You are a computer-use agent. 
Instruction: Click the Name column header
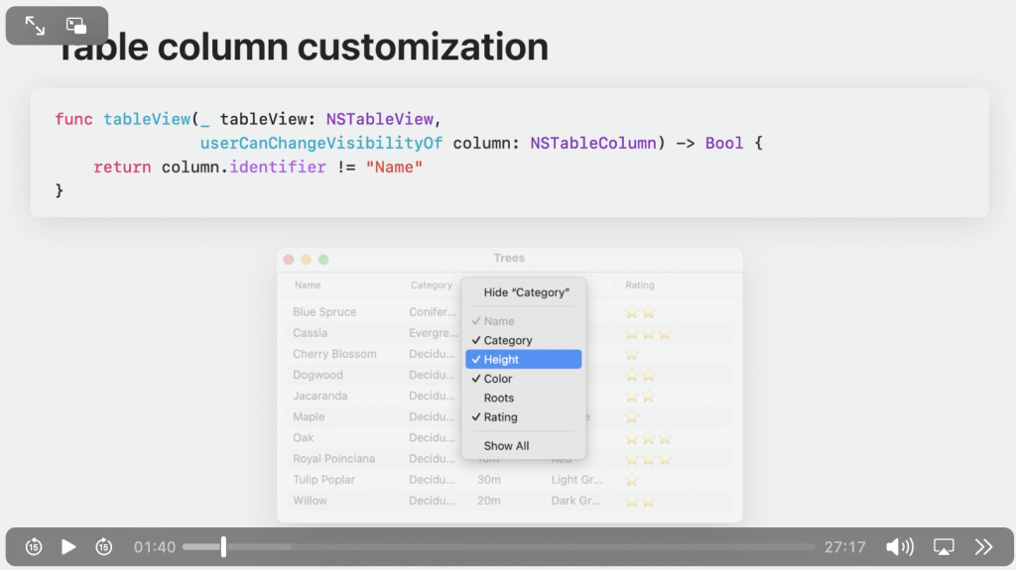click(308, 285)
